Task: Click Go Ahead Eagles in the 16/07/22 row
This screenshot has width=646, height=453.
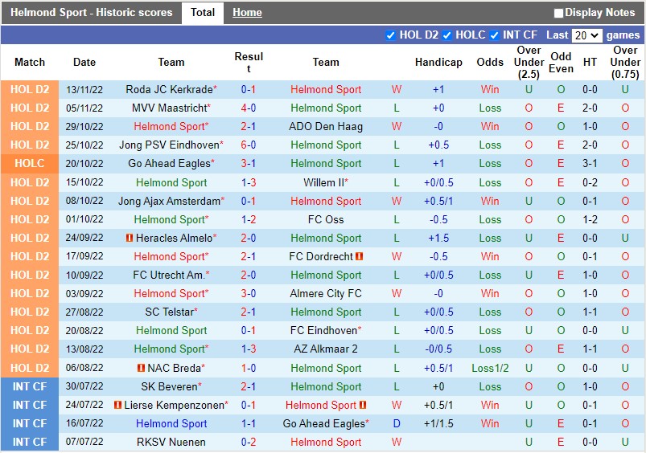Action: tap(324, 423)
